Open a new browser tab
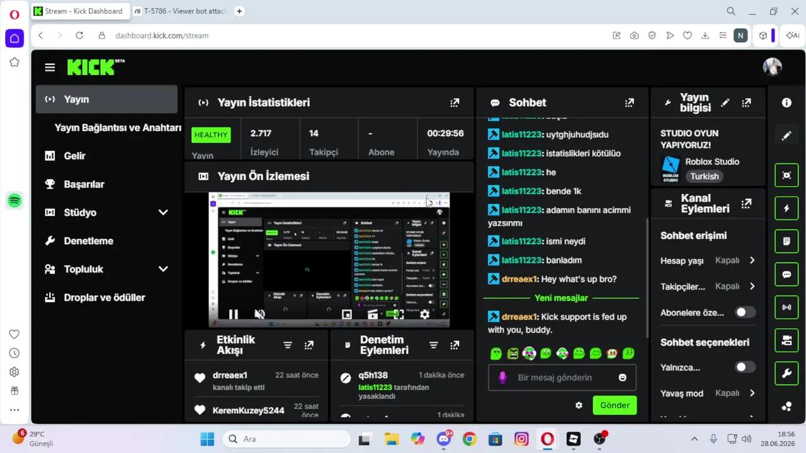This screenshot has width=806, height=453. pos(239,11)
